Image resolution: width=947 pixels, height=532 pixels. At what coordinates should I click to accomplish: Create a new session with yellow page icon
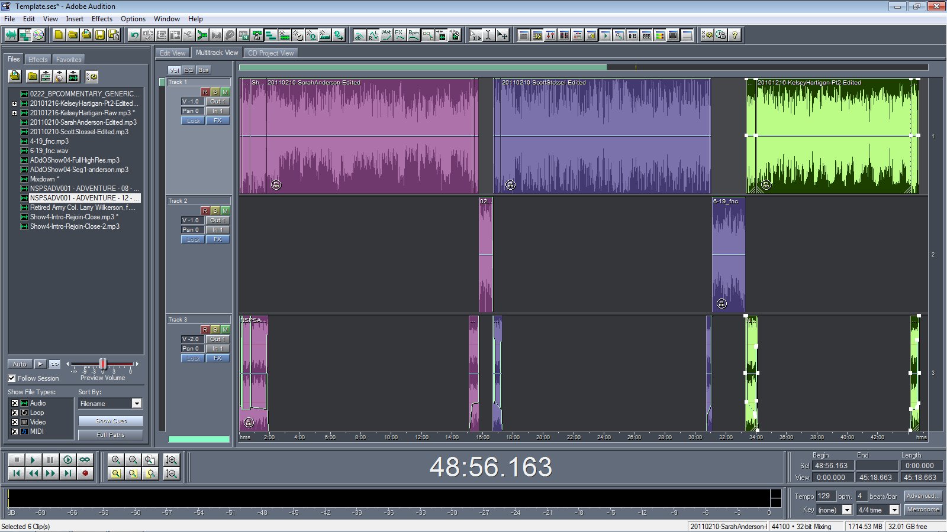pyautogui.click(x=59, y=35)
